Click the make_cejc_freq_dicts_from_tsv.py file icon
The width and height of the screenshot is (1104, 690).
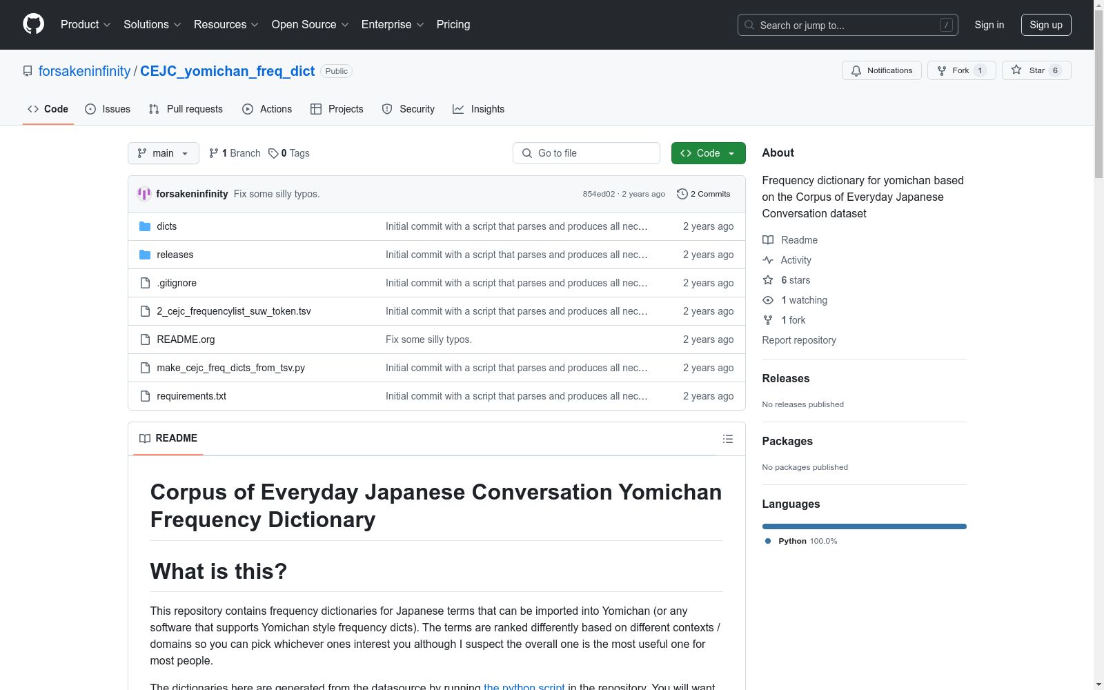point(145,368)
